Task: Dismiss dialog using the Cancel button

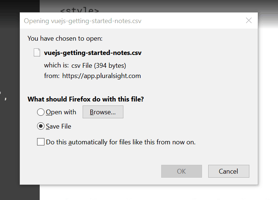Action: click(228, 171)
